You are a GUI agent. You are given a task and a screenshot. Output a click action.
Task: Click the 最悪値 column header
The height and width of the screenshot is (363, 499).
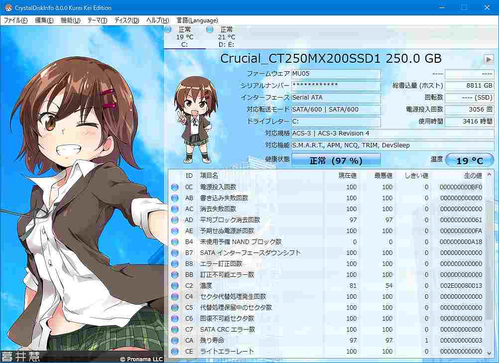point(383,176)
